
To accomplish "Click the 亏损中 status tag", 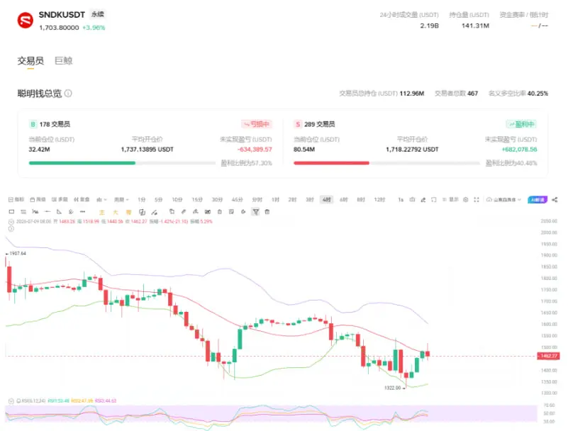I will [x=257, y=124].
